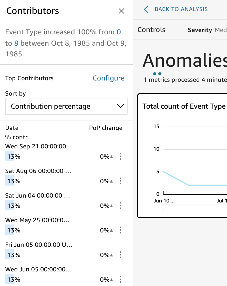Viewport: 227px width, 286px height.
Task: Open options menu for Sat Jun 04 contributor
Action: pos(120,206)
